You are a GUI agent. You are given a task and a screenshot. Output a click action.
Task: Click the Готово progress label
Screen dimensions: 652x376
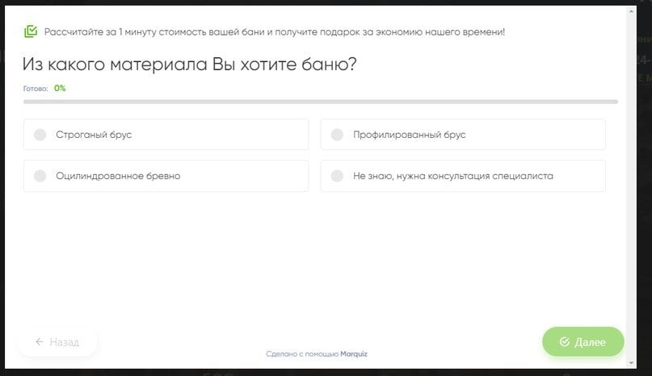click(36, 89)
